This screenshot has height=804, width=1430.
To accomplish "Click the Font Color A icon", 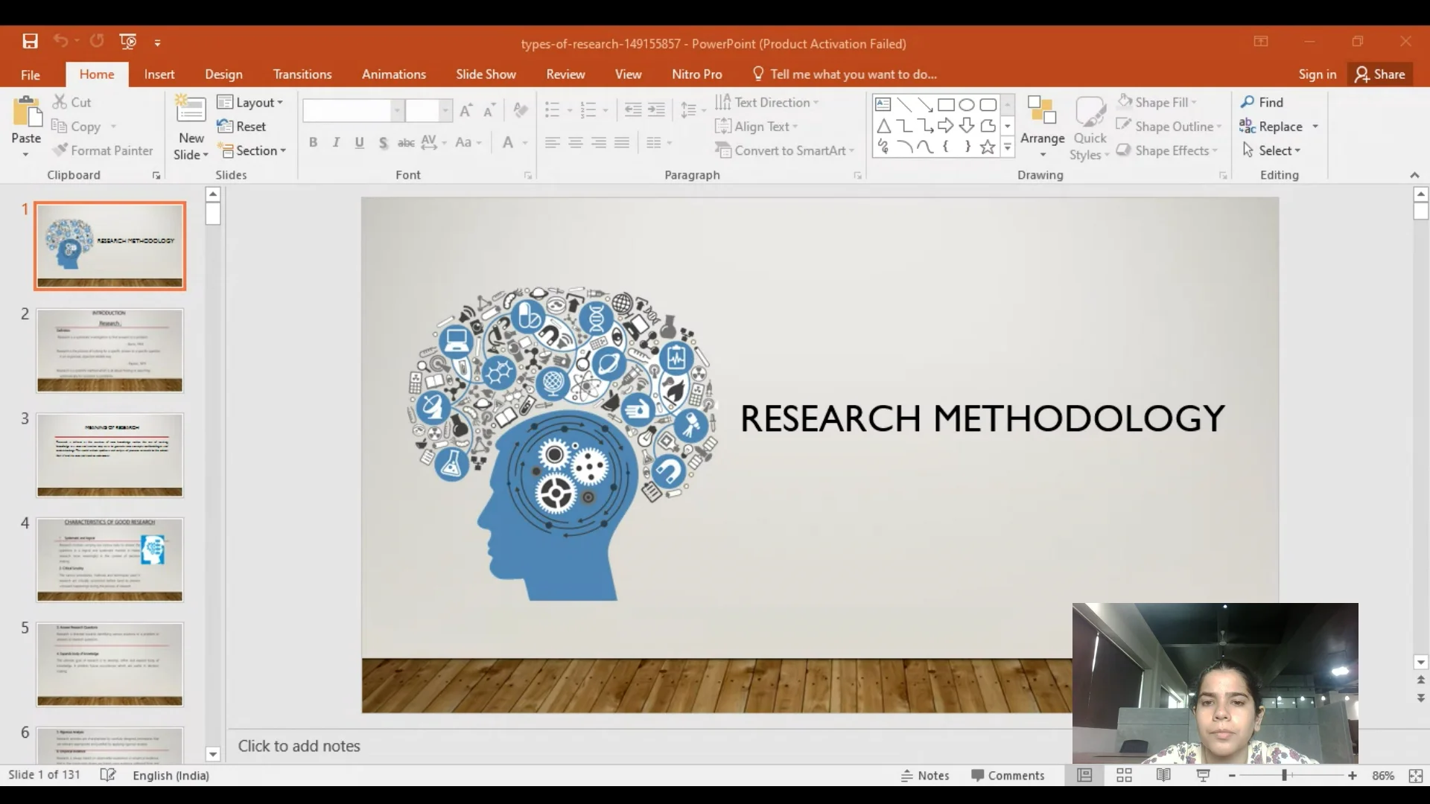I will tap(508, 142).
